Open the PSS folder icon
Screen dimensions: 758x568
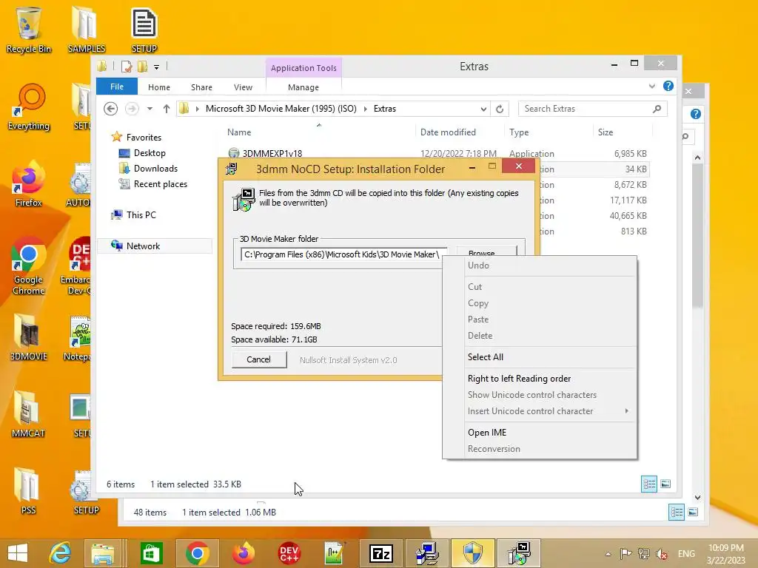point(29,491)
